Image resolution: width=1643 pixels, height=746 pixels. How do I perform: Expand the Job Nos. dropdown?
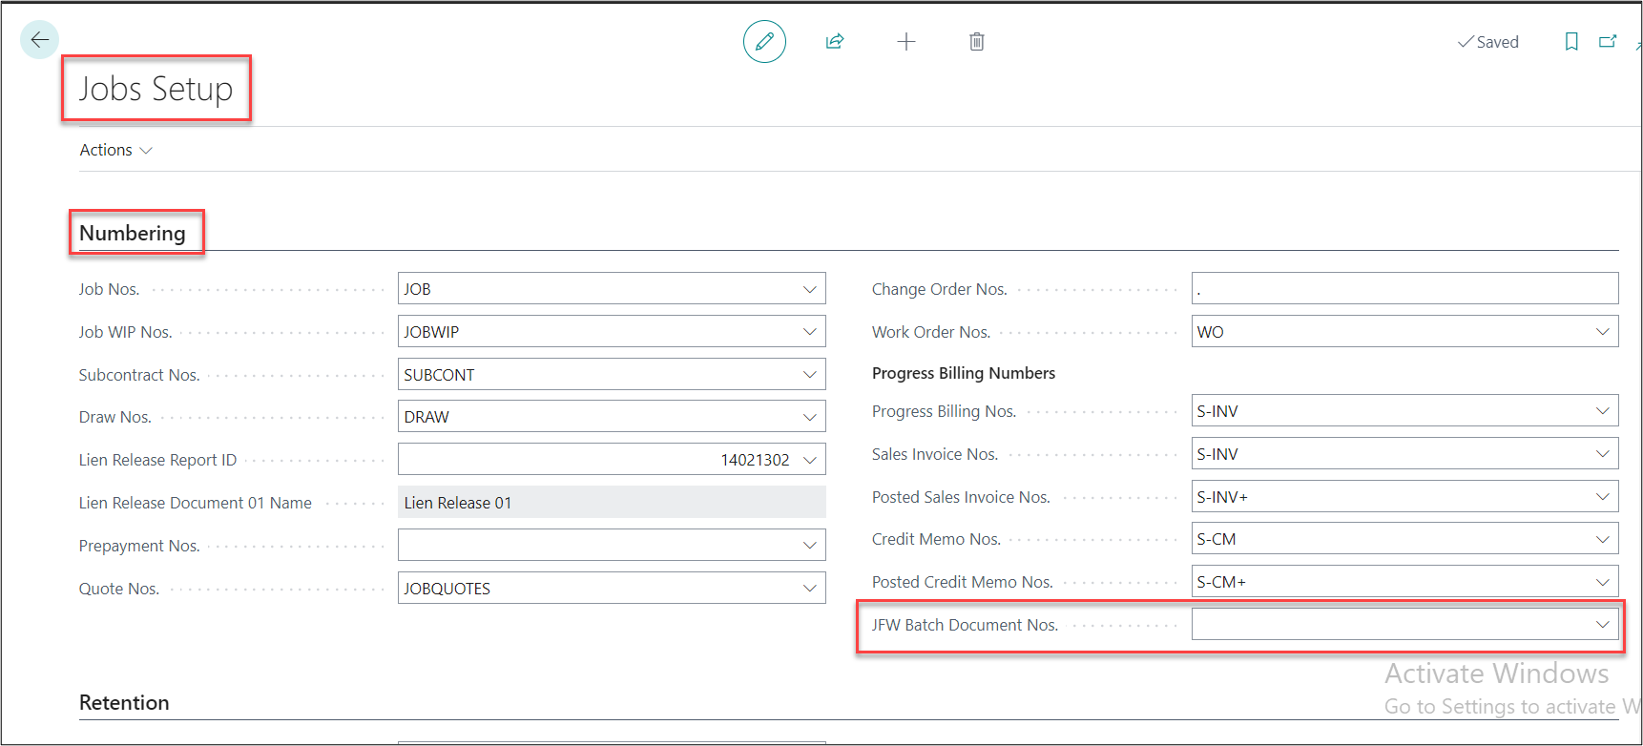809,289
